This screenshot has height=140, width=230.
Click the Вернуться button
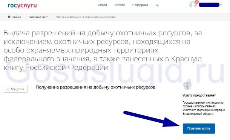click(15, 89)
